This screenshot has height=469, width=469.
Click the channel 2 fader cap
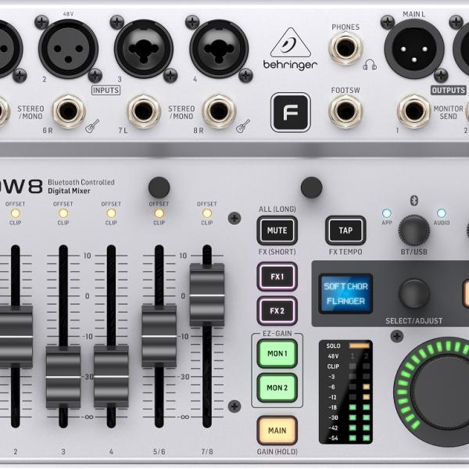(x=16, y=336)
